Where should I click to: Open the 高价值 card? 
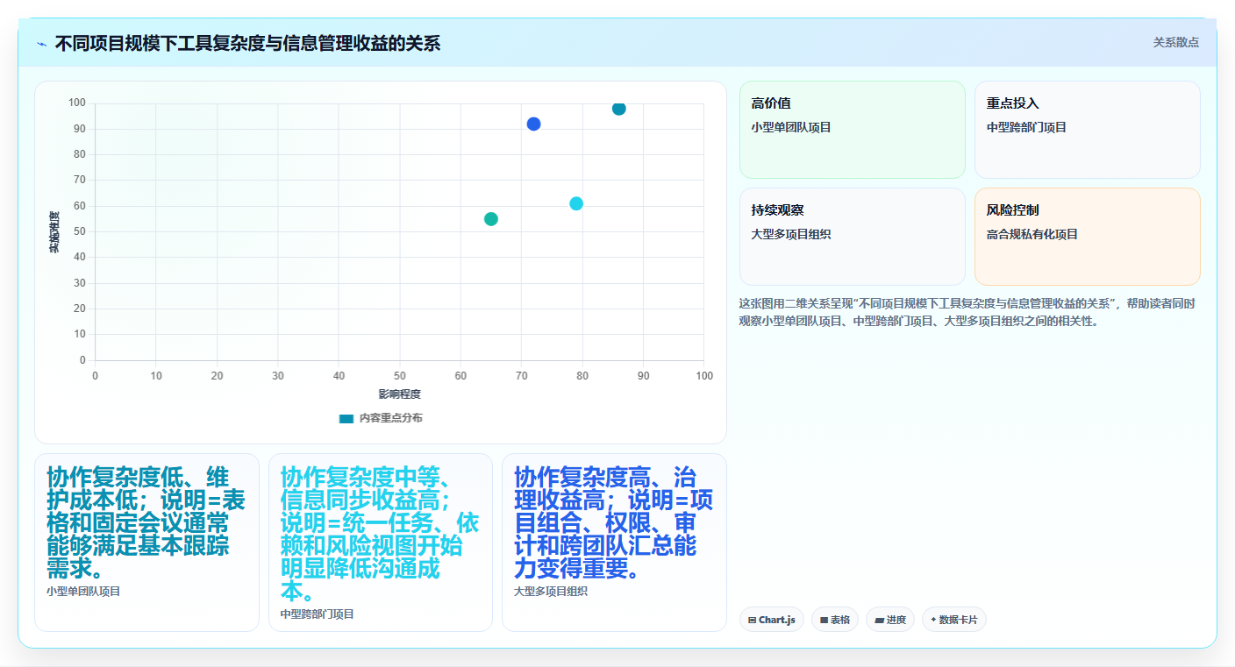click(x=853, y=130)
